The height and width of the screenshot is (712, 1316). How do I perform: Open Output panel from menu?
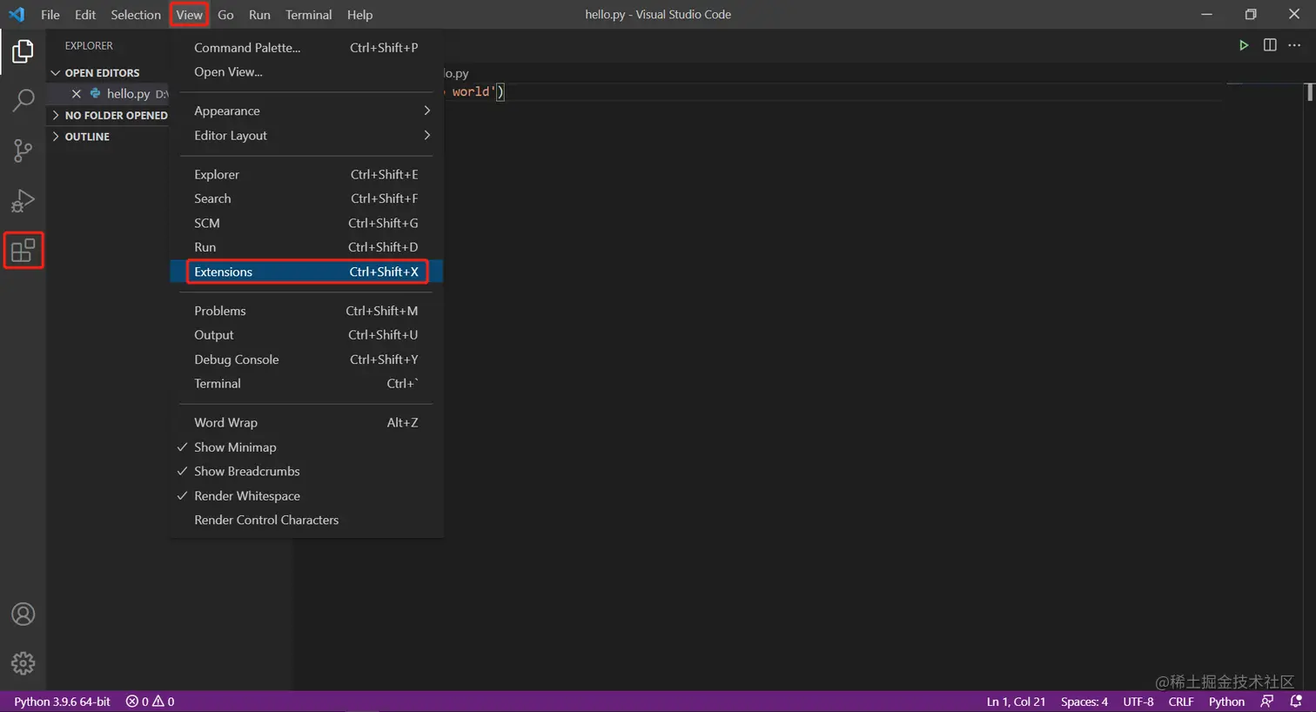tap(306, 335)
